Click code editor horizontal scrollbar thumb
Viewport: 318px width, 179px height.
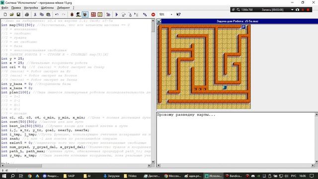tap(23, 166)
